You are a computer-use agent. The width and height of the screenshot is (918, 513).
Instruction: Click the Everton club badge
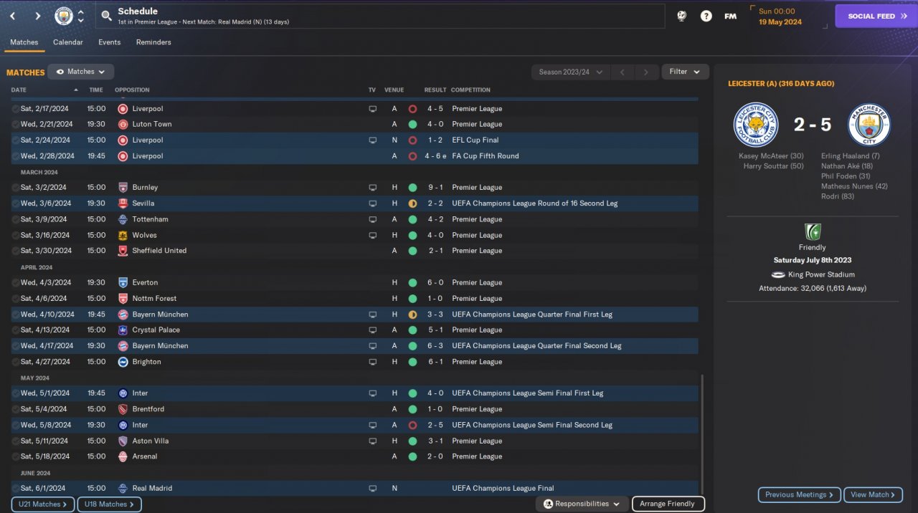click(123, 282)
